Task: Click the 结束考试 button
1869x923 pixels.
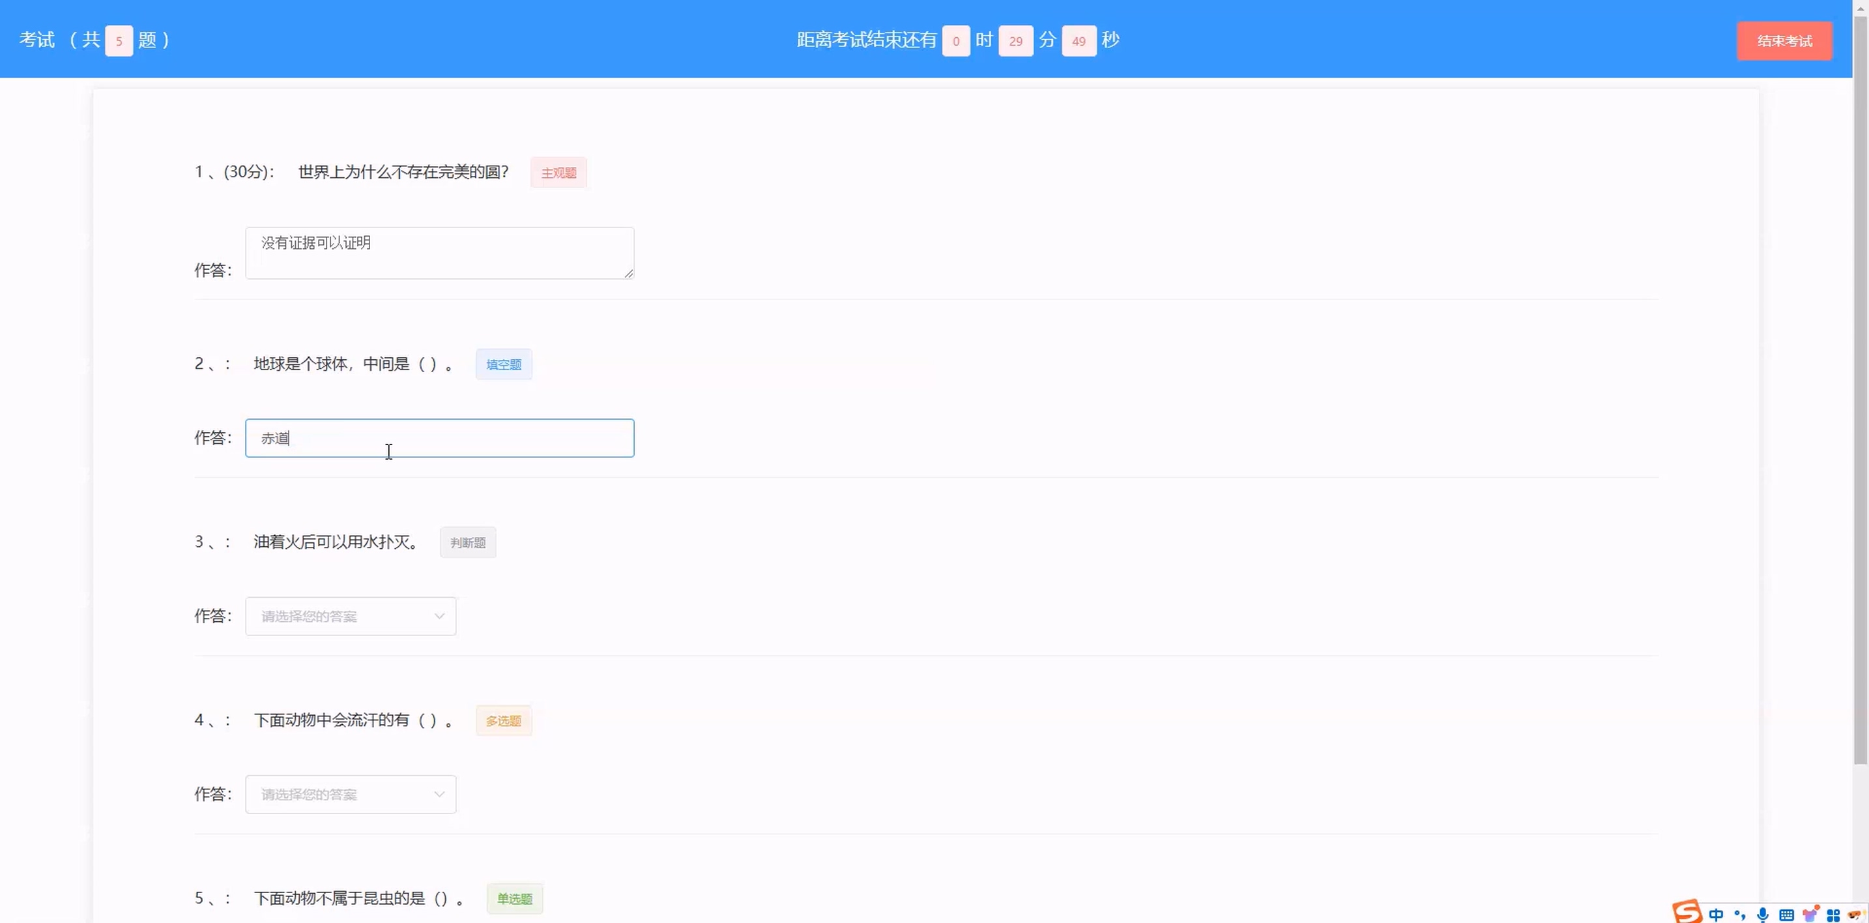Action: click(1784, 40)
